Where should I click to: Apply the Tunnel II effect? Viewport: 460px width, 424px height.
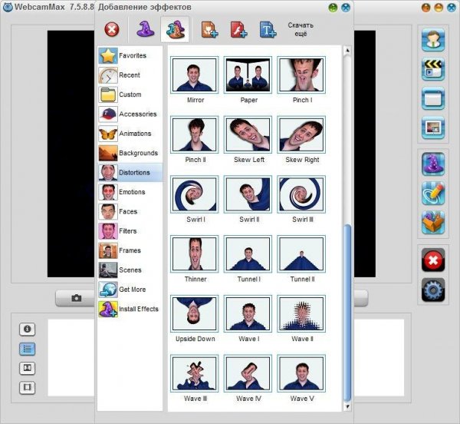coord(301,254)
